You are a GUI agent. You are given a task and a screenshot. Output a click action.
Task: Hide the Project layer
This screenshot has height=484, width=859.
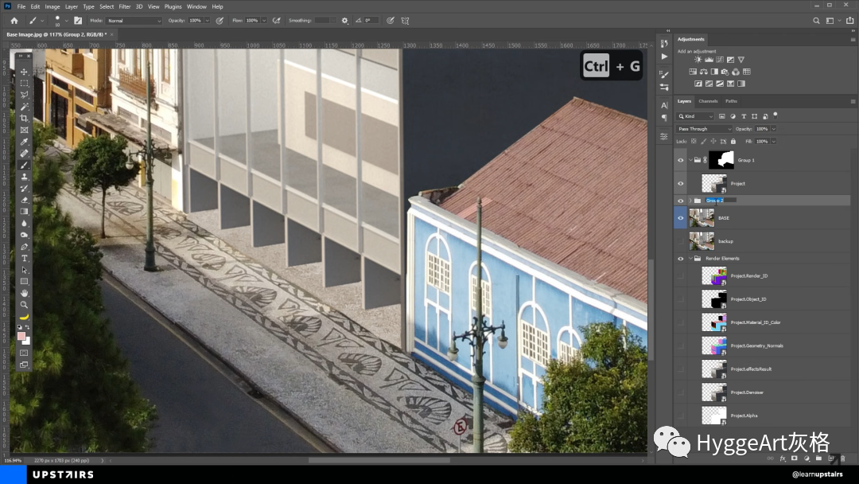pyautogui.click(x=680, y=184)
